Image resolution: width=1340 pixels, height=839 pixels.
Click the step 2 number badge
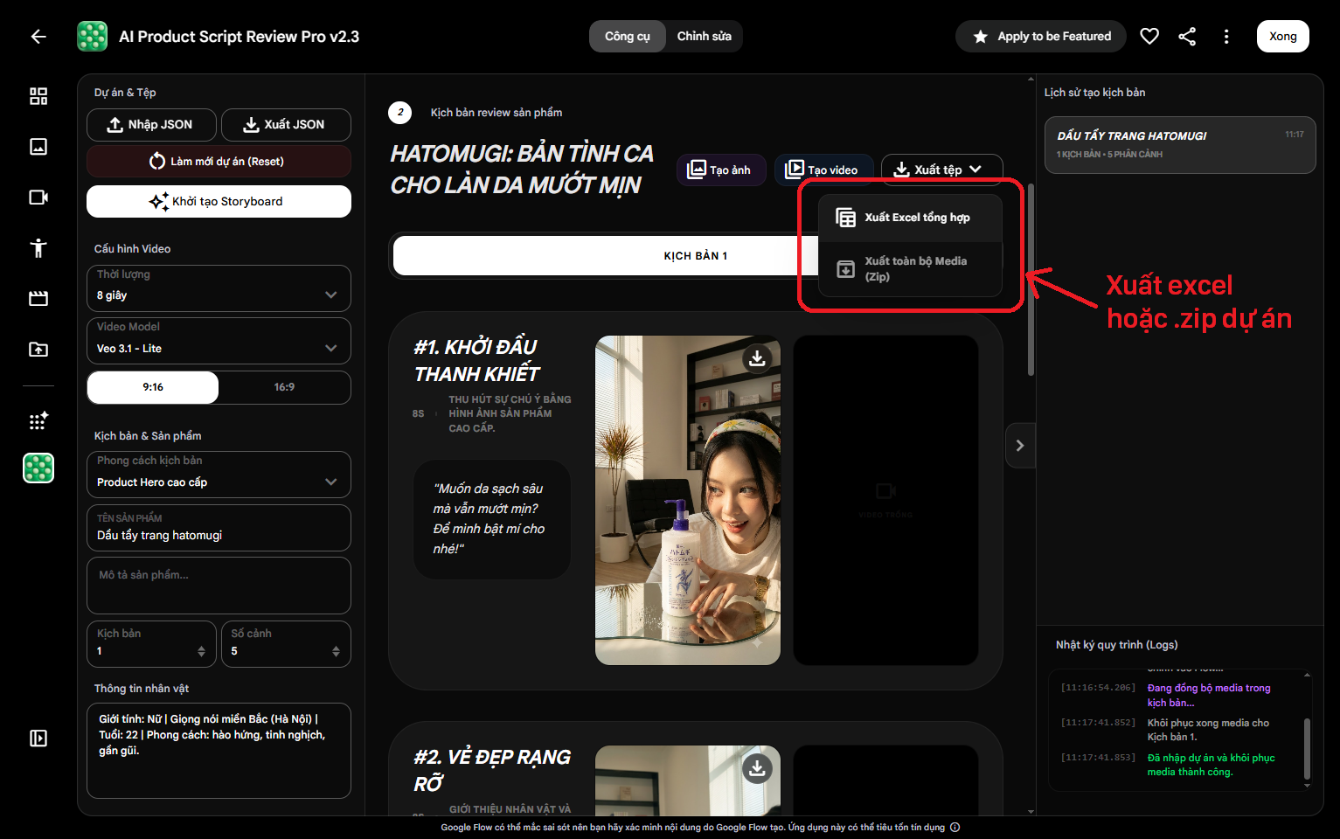click(x=400, y=112)
